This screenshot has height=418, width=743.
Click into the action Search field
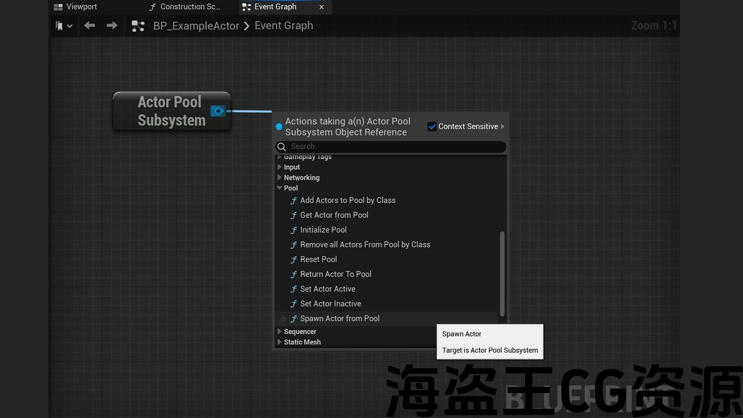[x=395, y=147]
